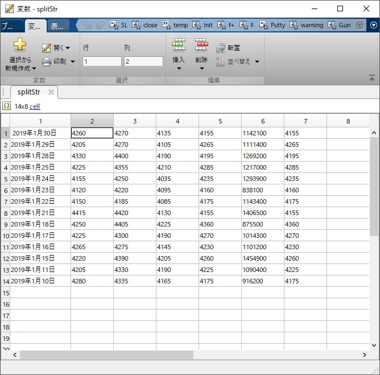Select cell containing 4400
This screenshot has height=375, width=380.
click(x=135, y=156)
